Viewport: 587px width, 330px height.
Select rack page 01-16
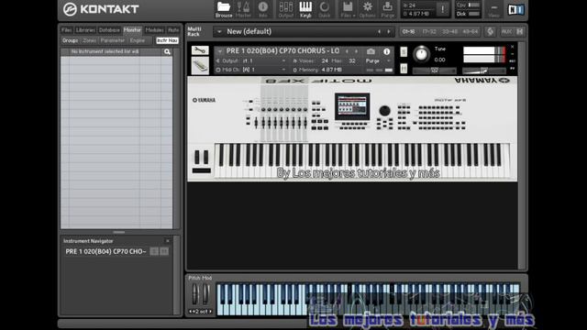tap(408, 32)
